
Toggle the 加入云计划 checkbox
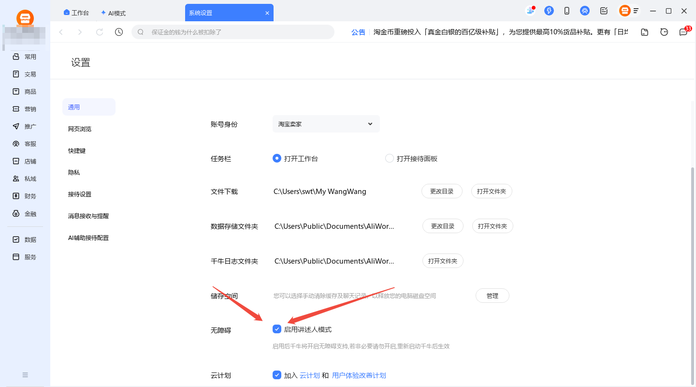pos(277,375)
